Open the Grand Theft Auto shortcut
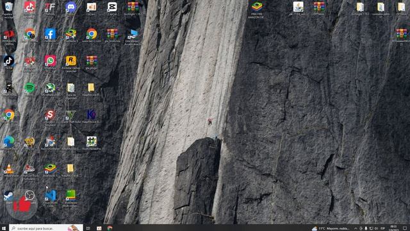Viewport: 410px width, 231px height. coord(70,116)
